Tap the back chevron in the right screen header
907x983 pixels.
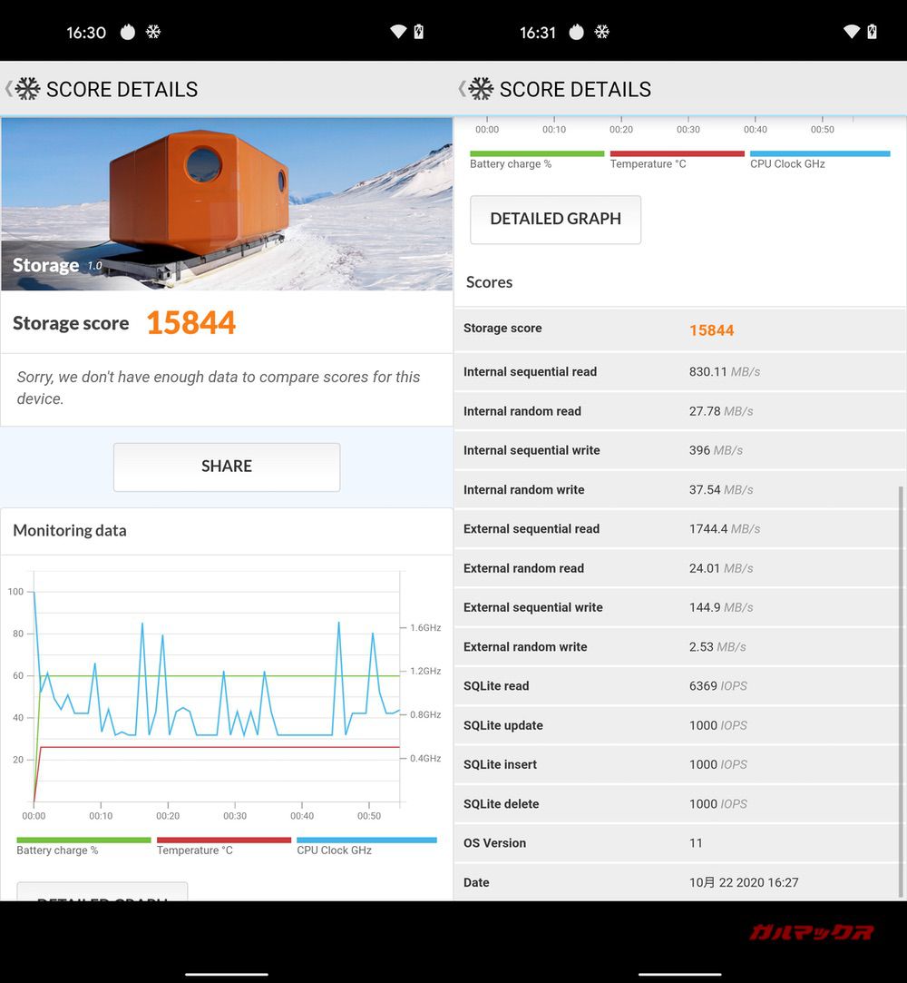[462, 89]
